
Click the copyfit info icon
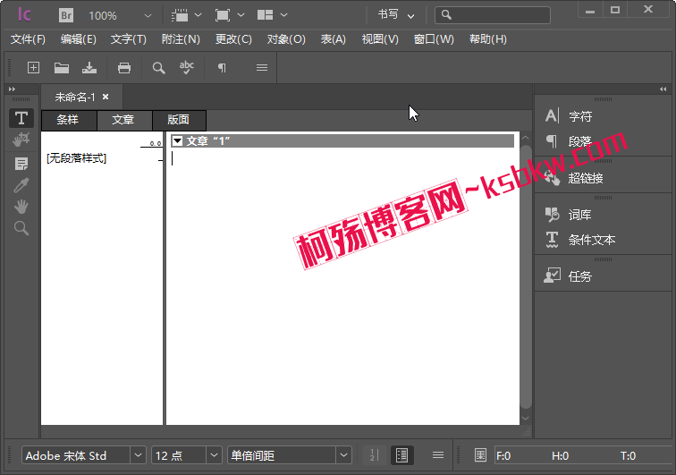pyautogui.click(x=480, y=455)
